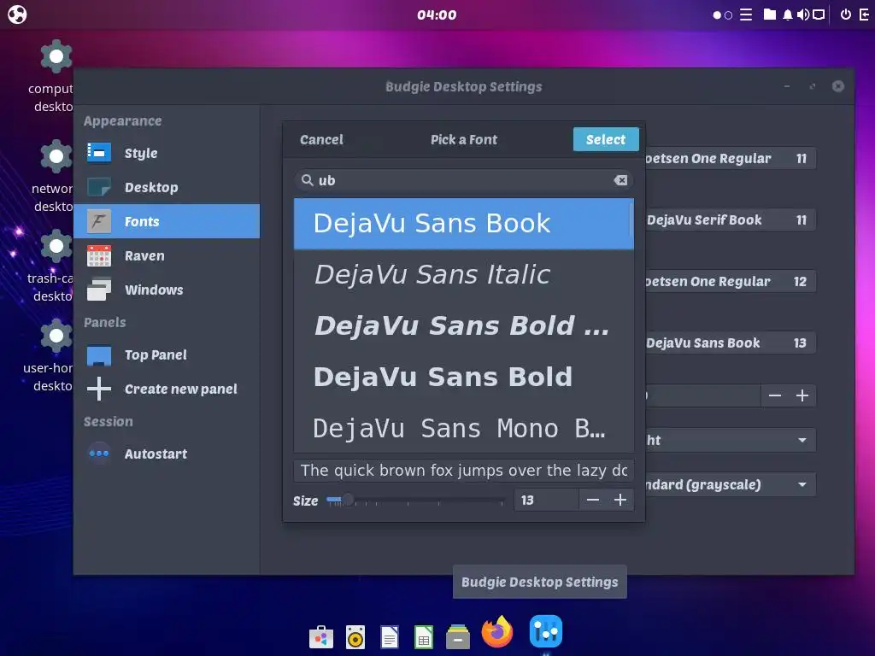875x656 pixels.
Task: Launch Rhythmbox speaker icon in dock
Action: click(355, 637)
